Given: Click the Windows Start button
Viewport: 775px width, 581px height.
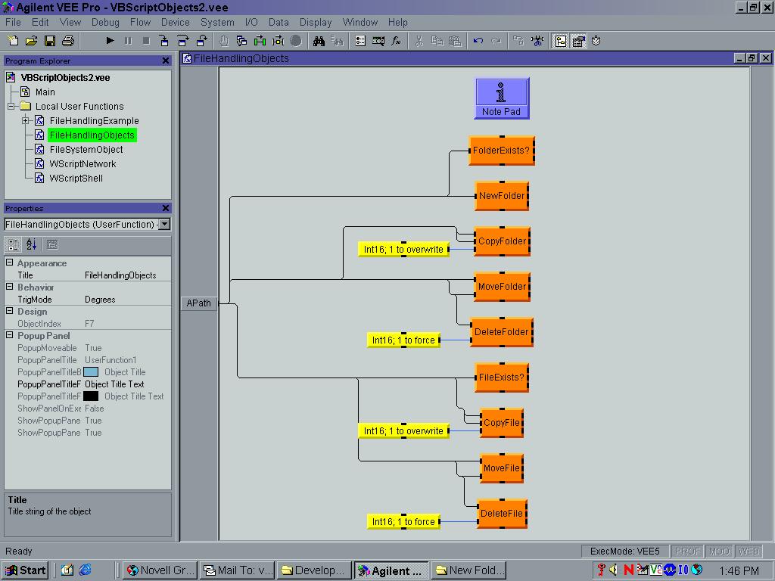Looking at the screenshot, I should tap(25, 570).
